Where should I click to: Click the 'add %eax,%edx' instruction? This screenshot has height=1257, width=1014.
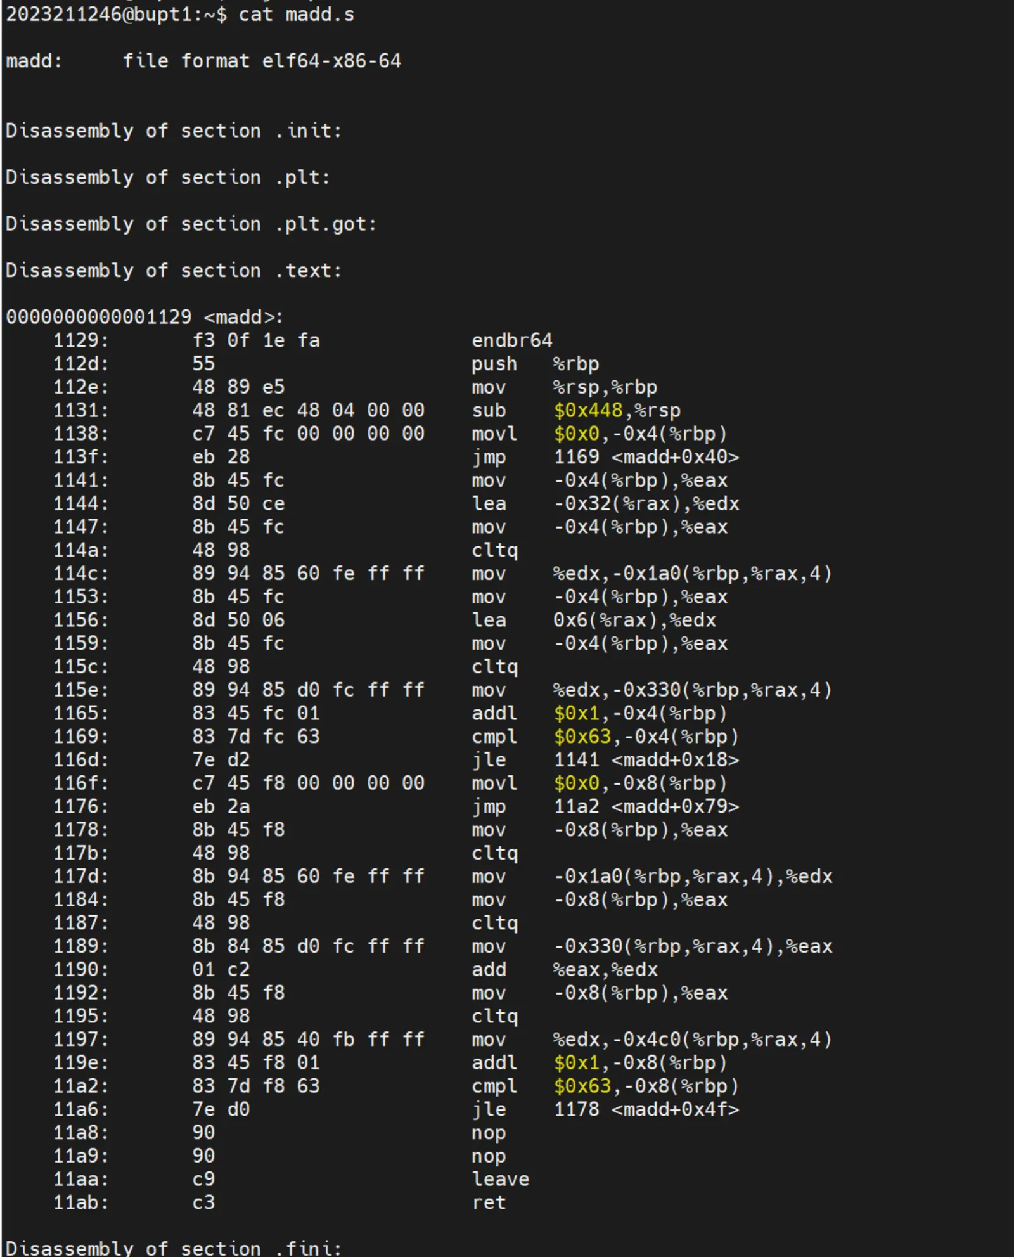[564, 969]
